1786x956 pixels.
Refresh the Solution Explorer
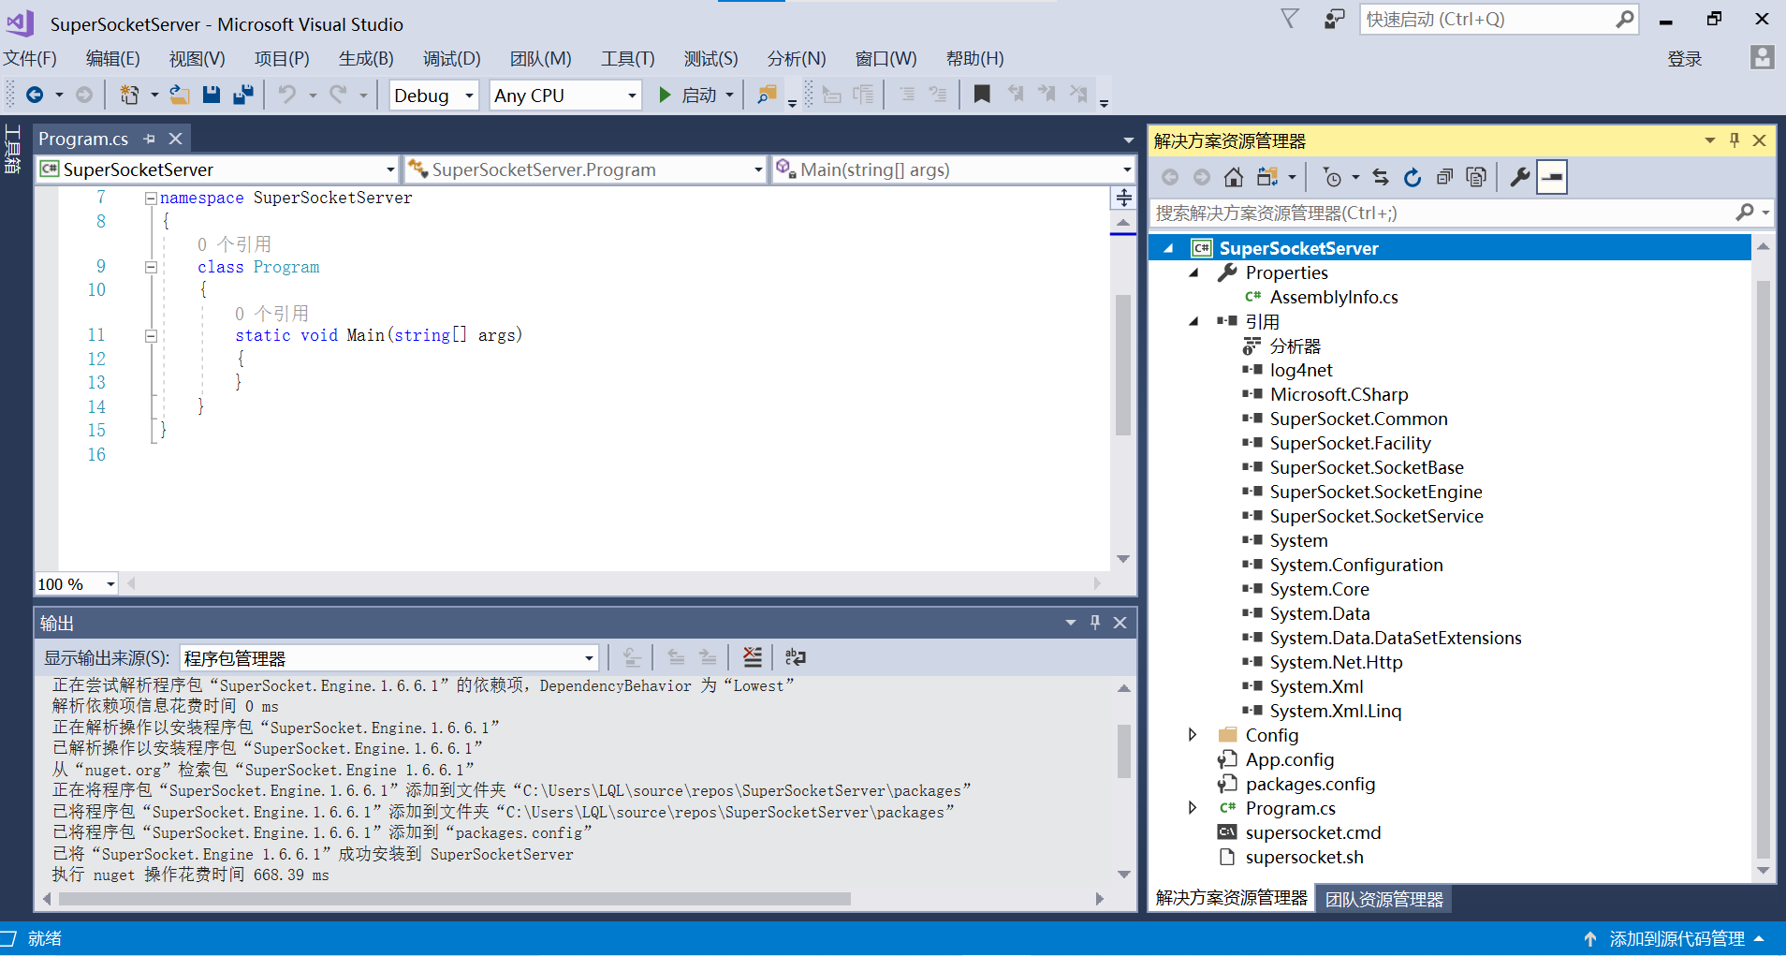(x=1412, y=177)
